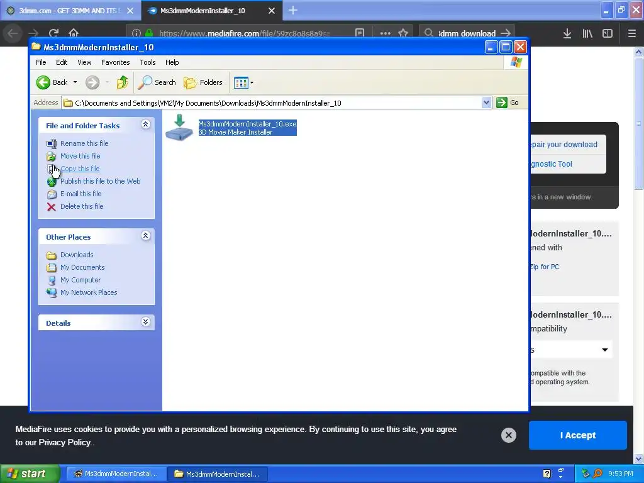Open My Documents under Other Places
Viewport: 644px width, 483px height.
point(82,267)
